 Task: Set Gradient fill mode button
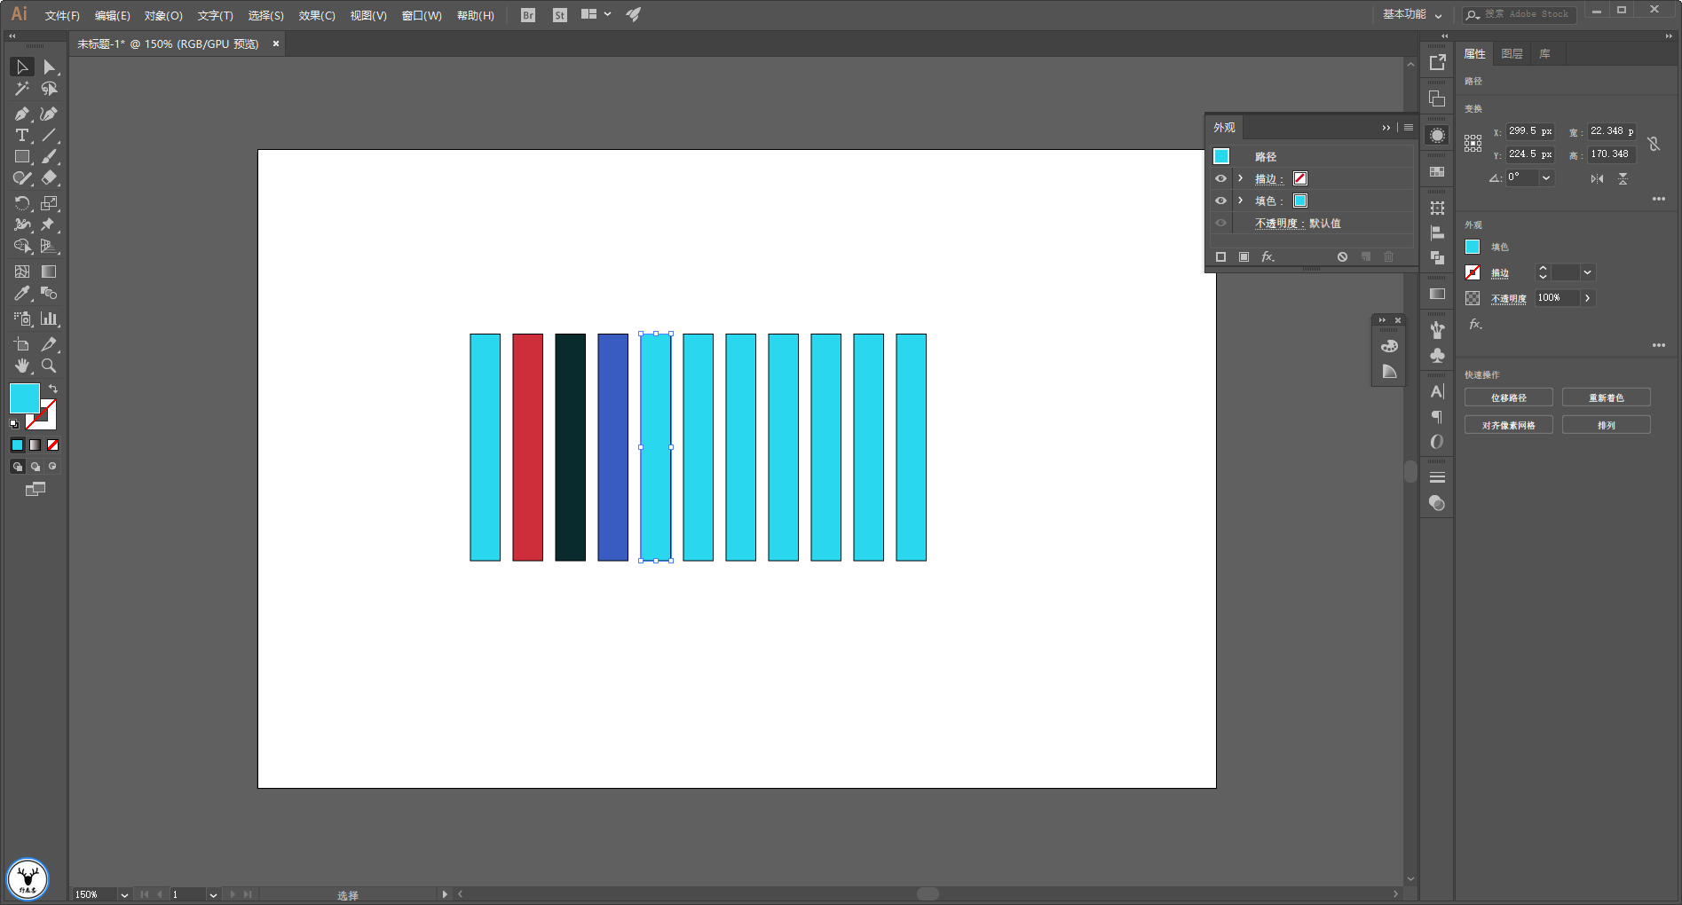pos(35,445)
